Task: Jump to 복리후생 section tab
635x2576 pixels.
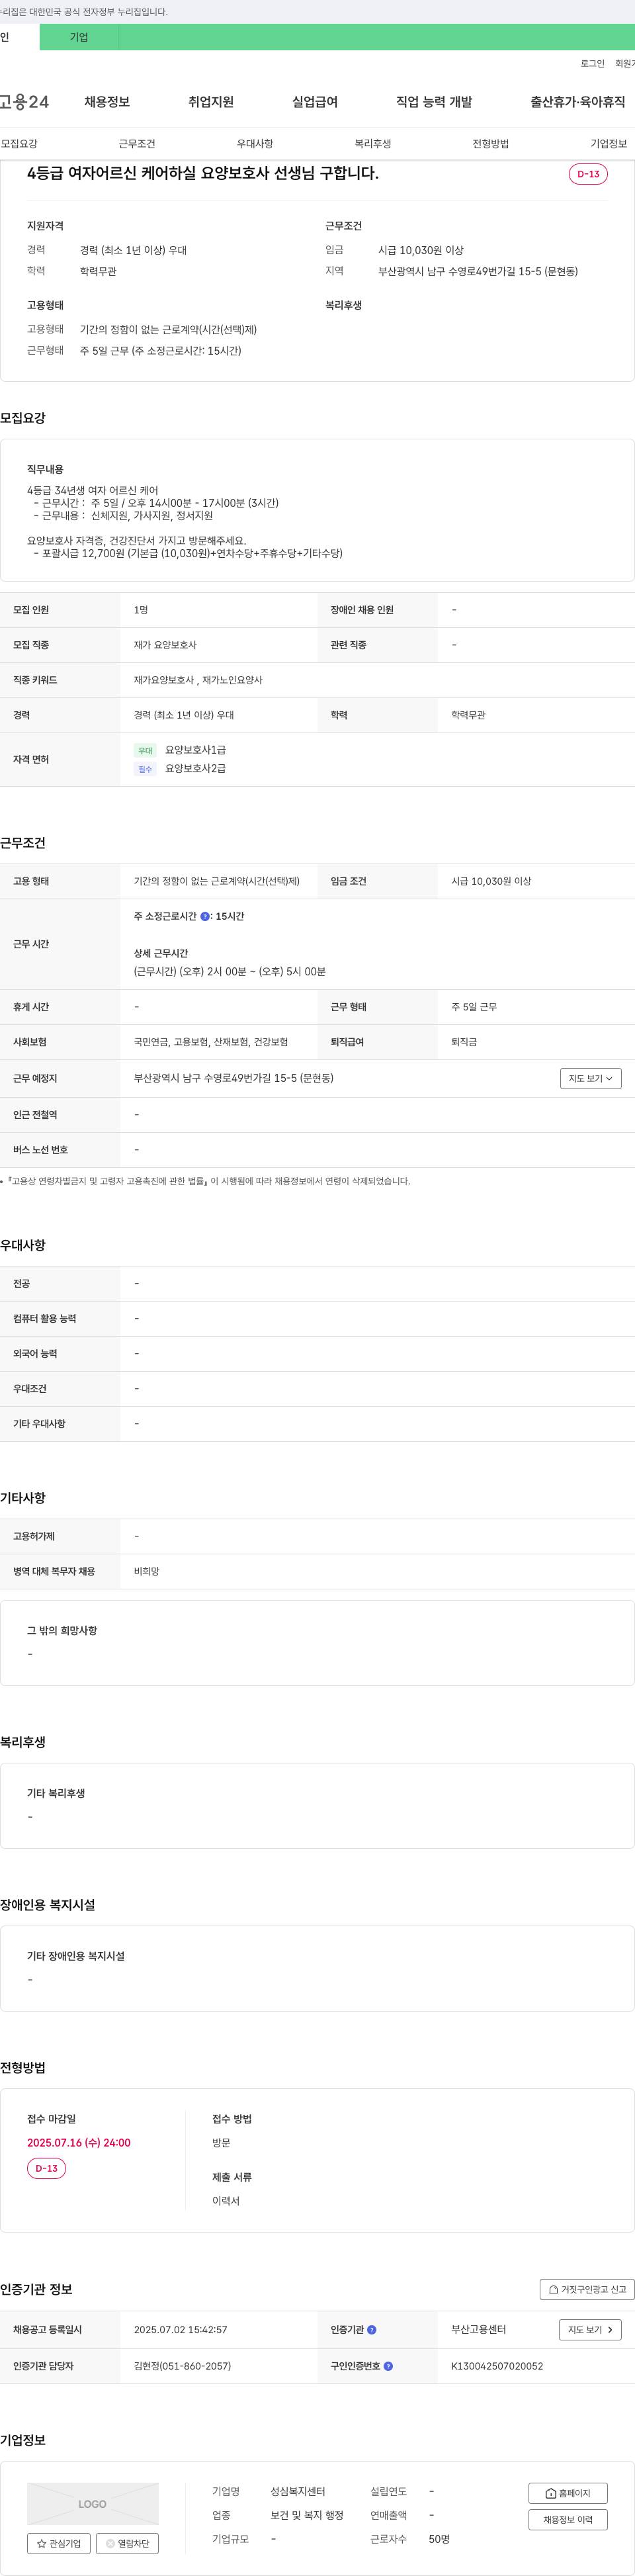Action: coord(373,144)
